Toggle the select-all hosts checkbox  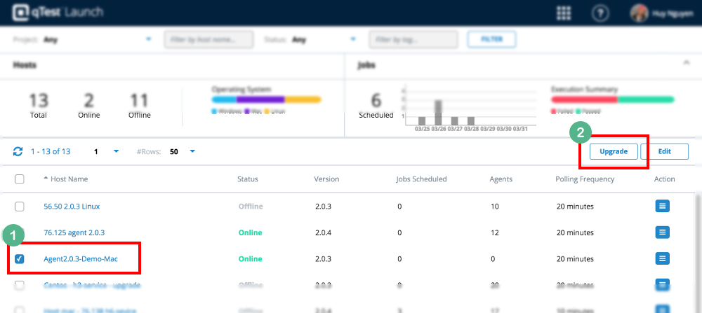(x=20, y=179)
